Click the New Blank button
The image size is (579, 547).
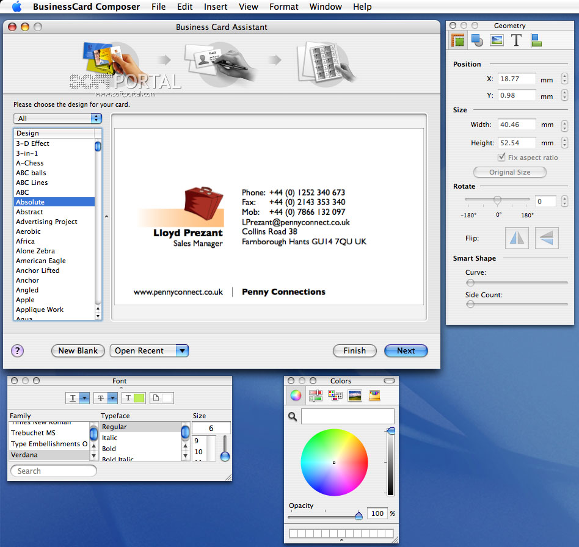tap(78, 350)
